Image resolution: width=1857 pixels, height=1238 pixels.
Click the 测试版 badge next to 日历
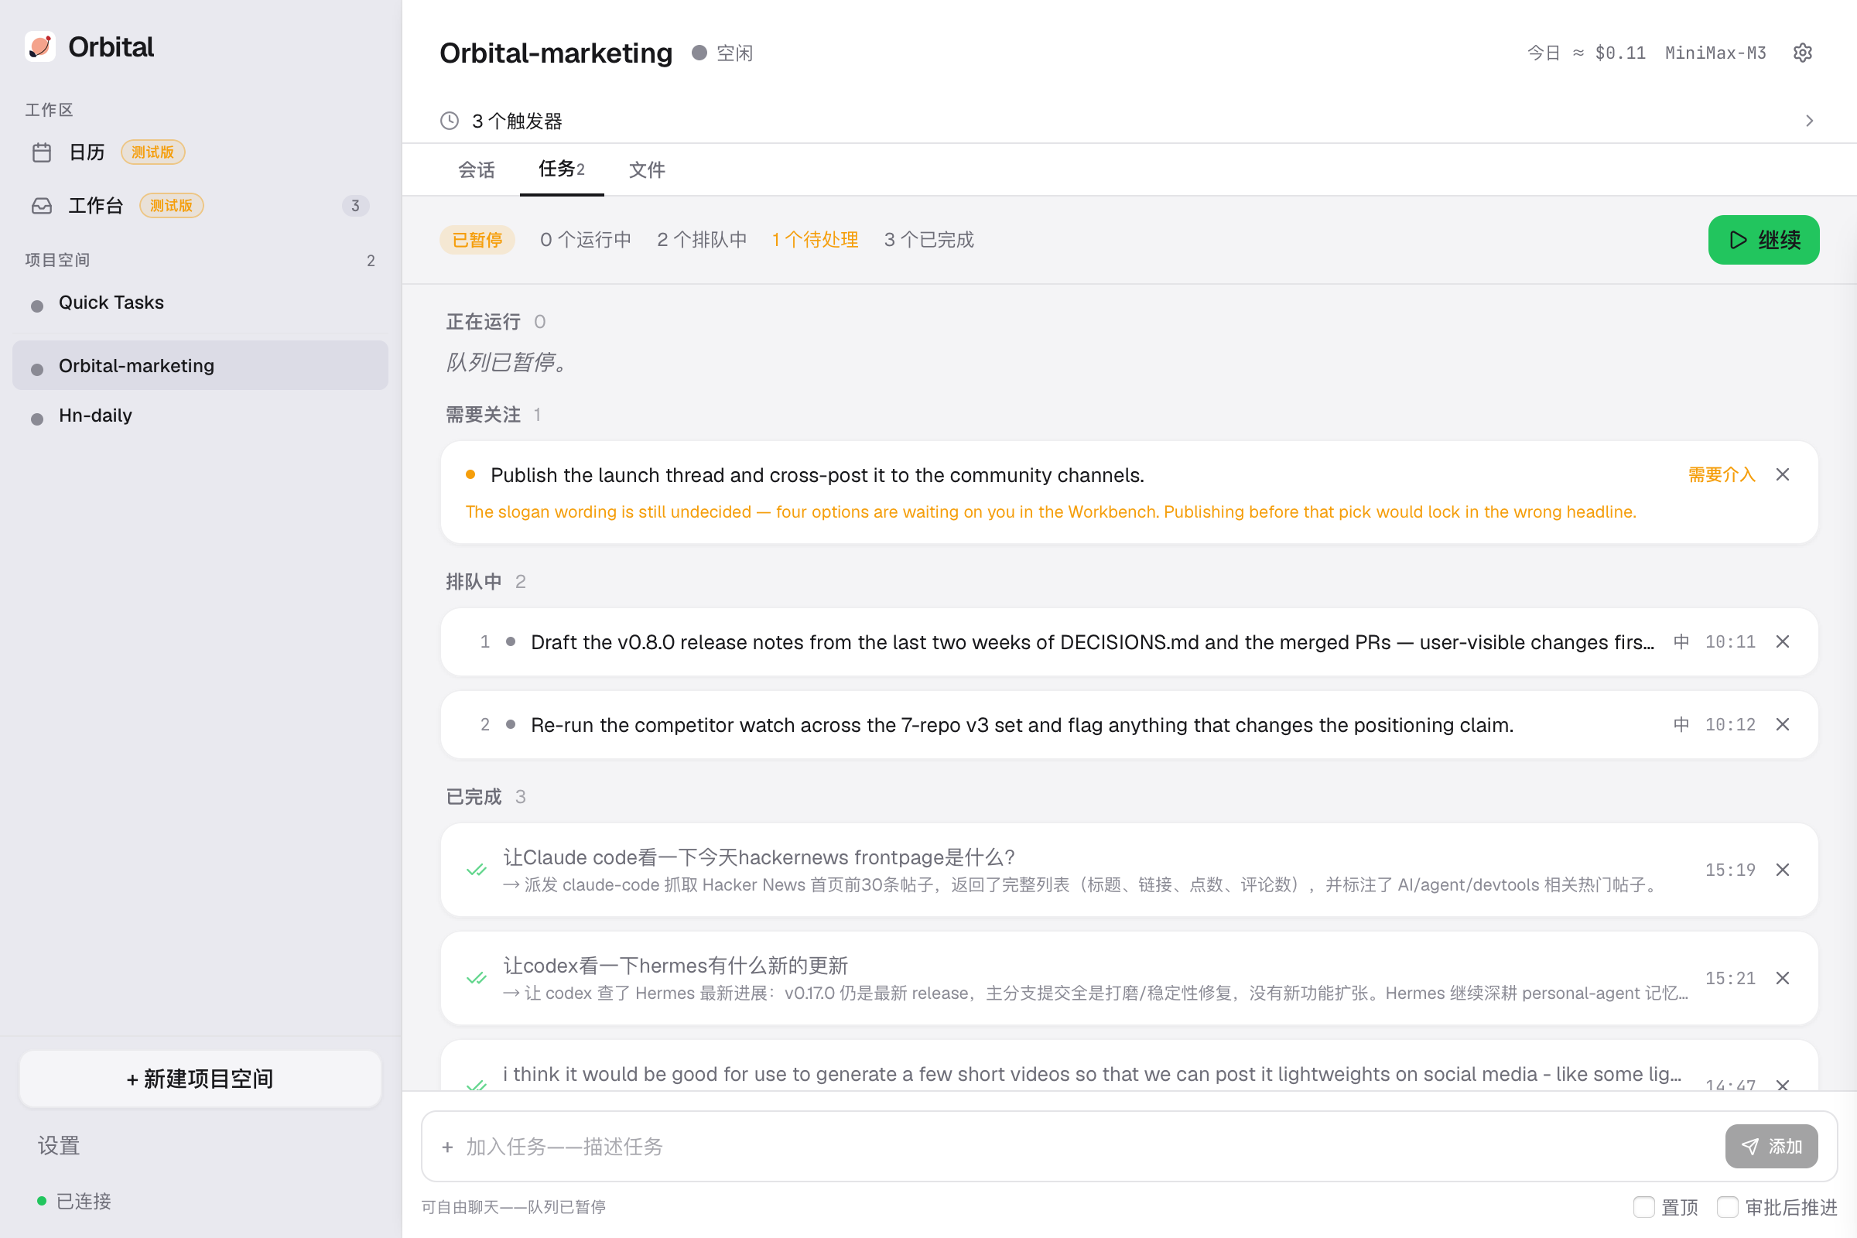point(153,152)
